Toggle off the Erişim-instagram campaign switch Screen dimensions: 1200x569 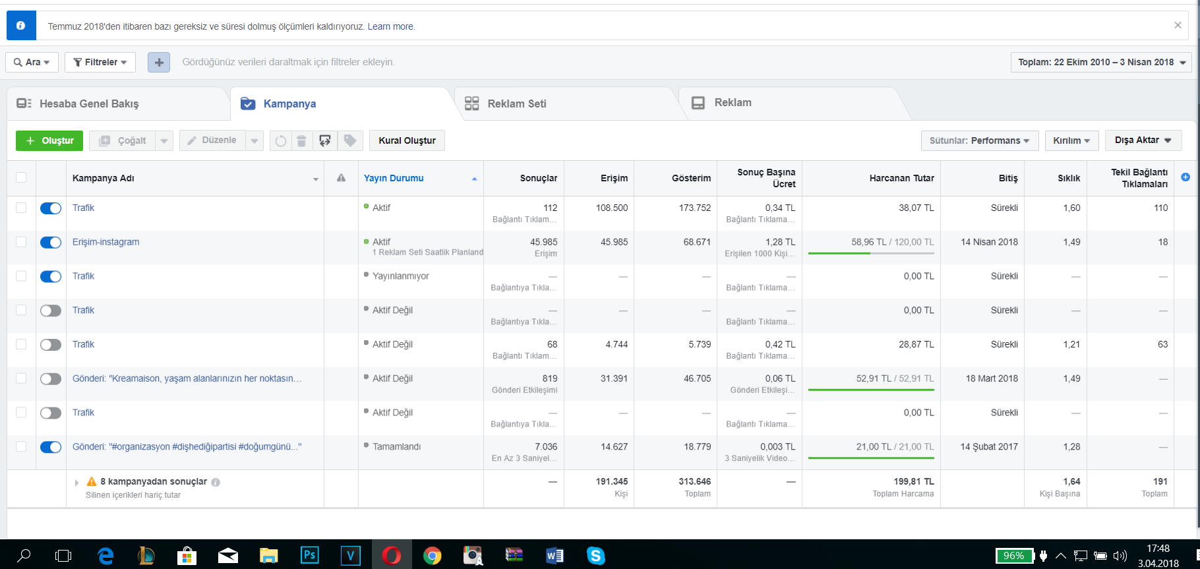pos(51,243)
